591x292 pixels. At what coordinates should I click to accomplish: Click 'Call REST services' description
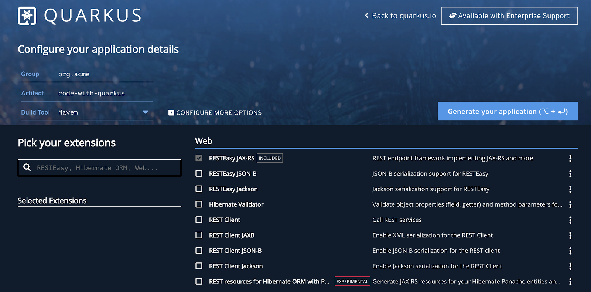coord(397,220)
